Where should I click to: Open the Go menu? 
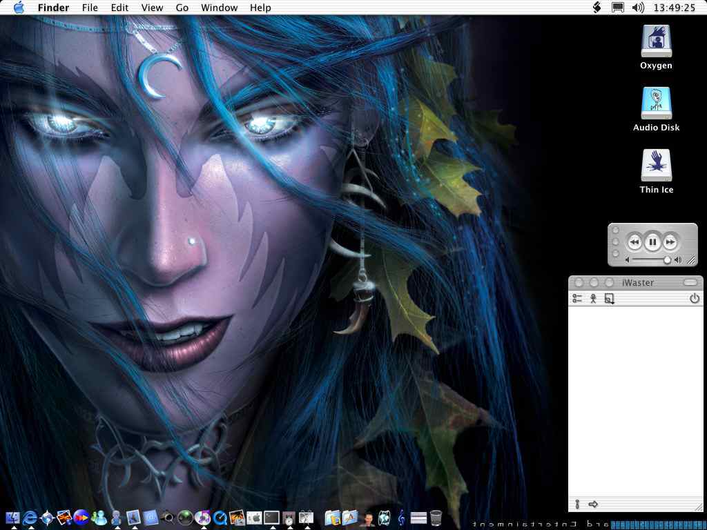(x=182, y=8)
